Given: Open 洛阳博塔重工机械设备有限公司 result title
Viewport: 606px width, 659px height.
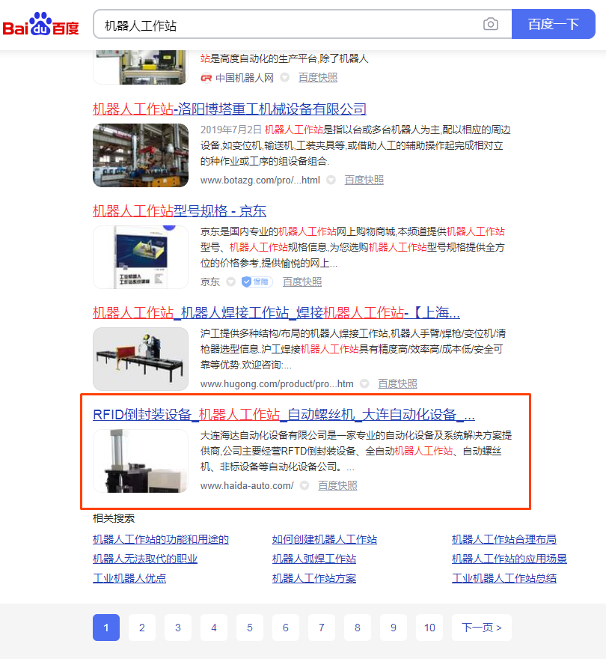Looking at the screenshot, I should click(229, 109).
